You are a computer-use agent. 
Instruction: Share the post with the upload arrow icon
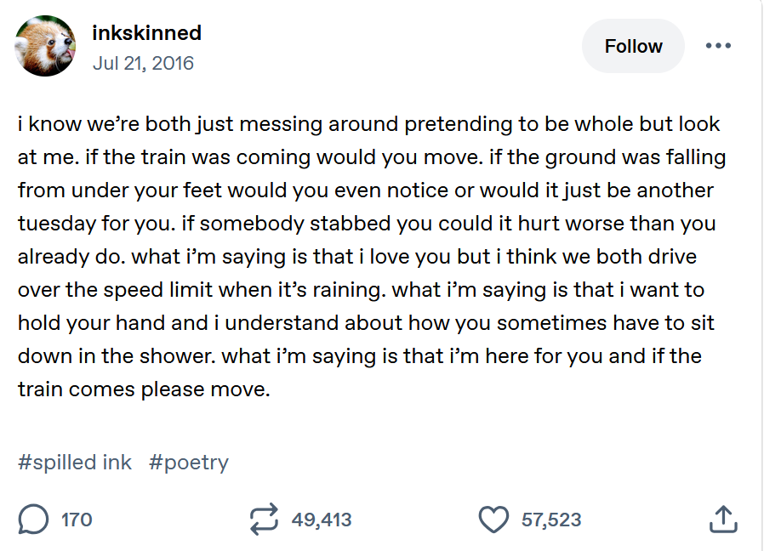(723, 520)
